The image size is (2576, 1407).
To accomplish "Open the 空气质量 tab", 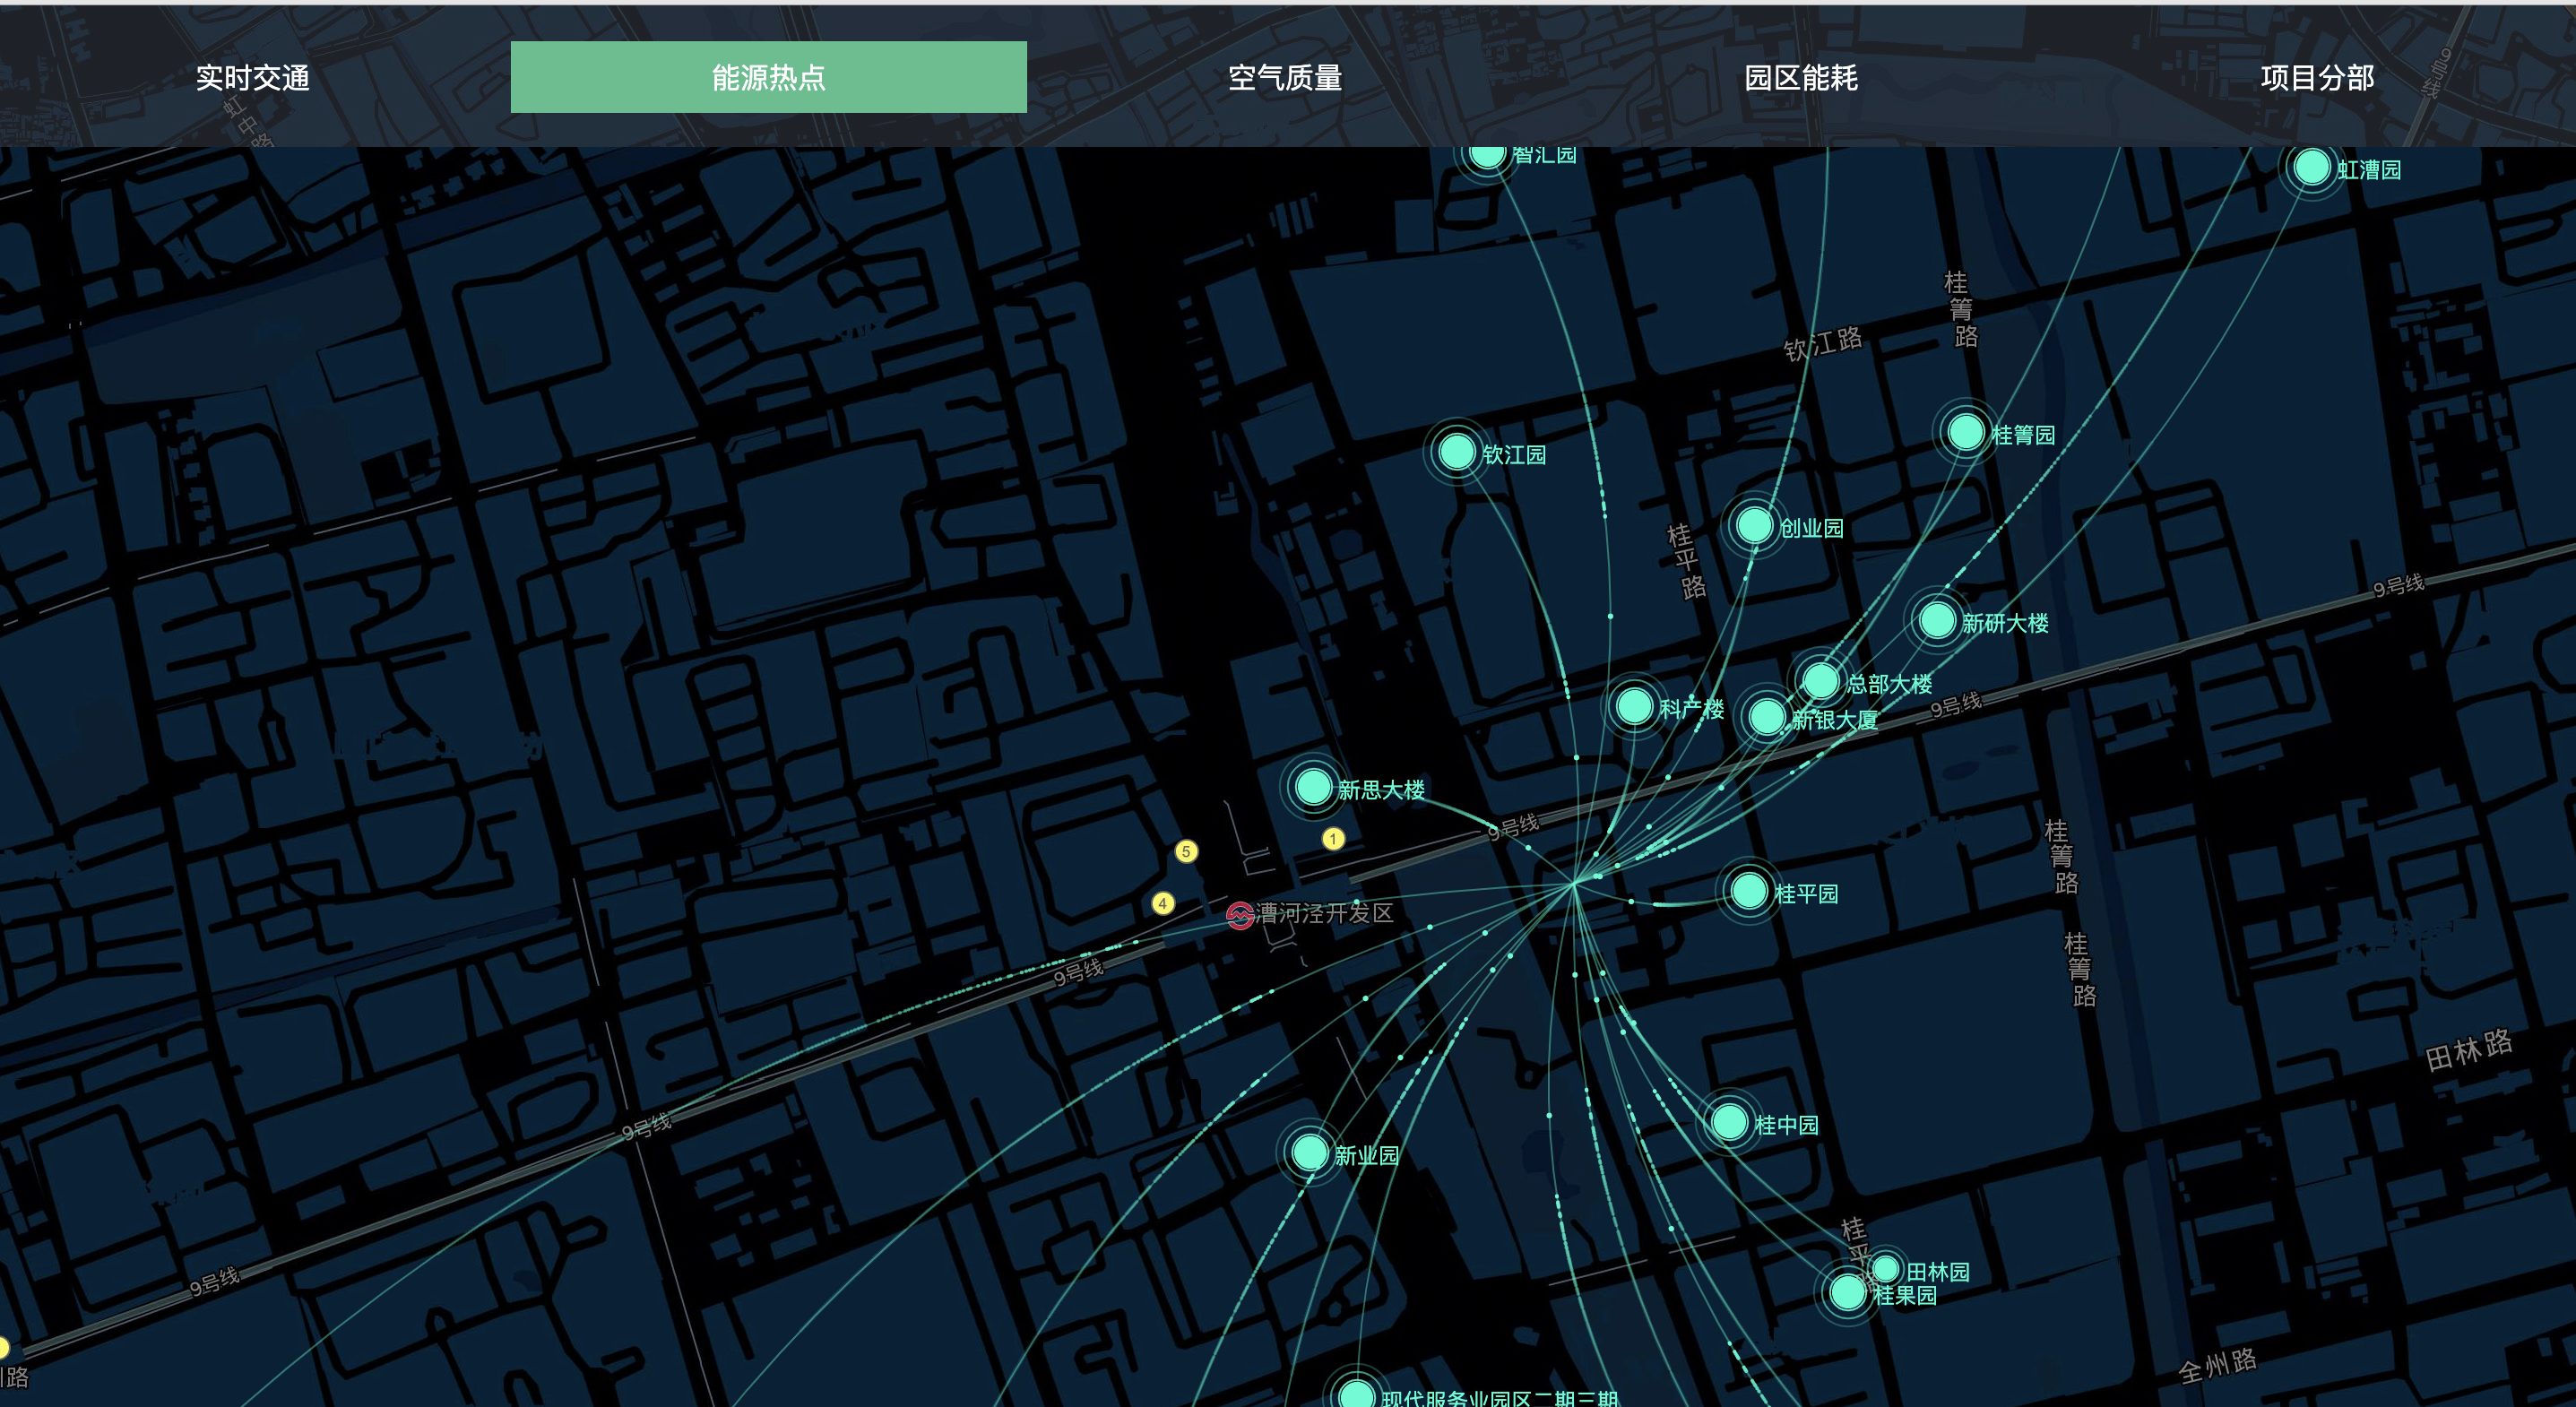I will pyautogui.click(x=1285, y=77).
